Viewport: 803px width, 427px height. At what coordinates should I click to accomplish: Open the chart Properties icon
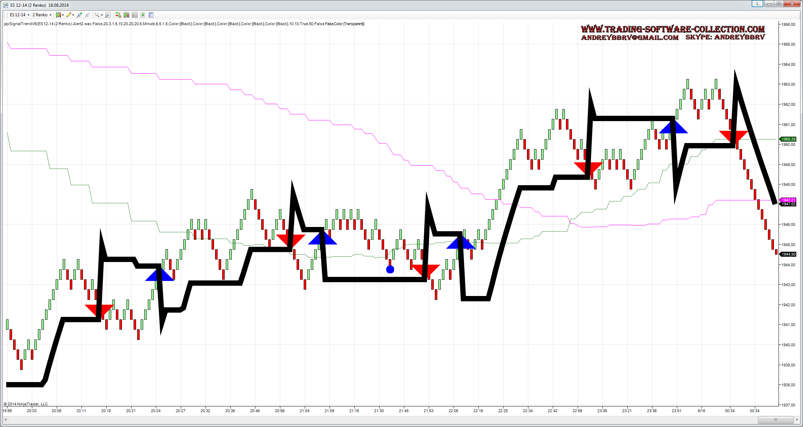pyautogui.click(x=151, y=15)
